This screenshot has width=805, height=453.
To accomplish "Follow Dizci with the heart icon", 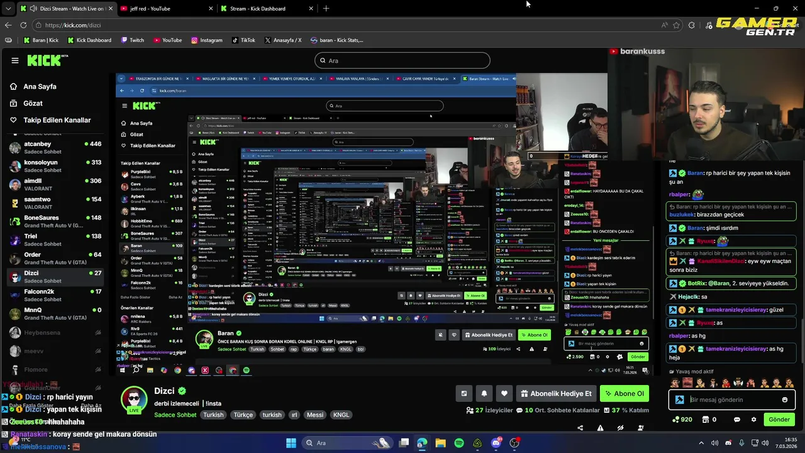I will tap(504, 394).
